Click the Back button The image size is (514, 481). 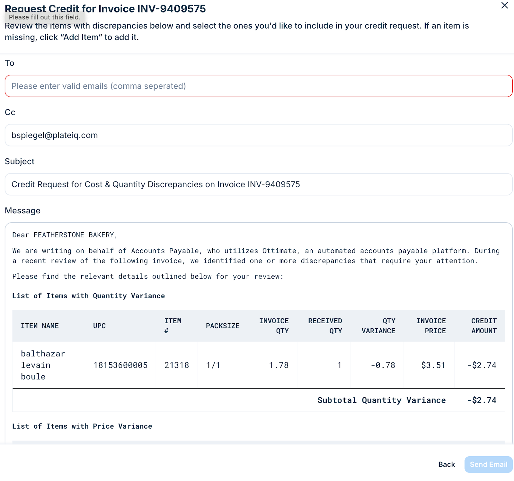tap(447, 464)
